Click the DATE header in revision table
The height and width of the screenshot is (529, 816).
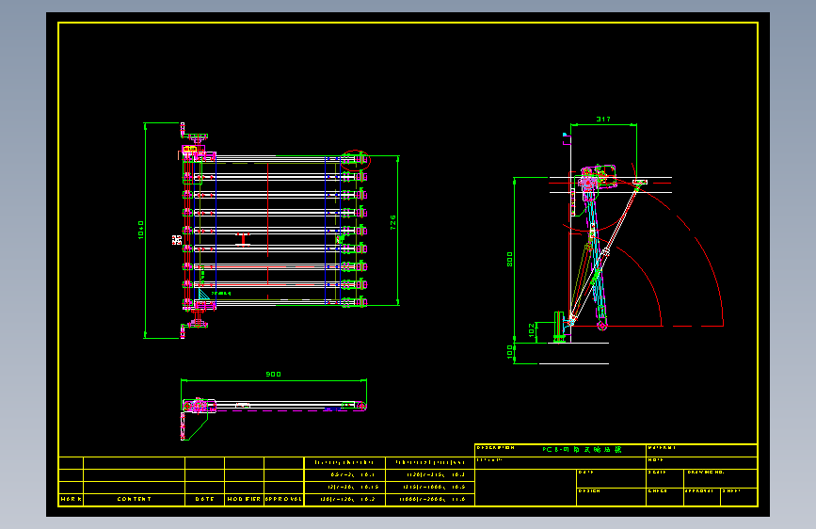click(204, 499)
